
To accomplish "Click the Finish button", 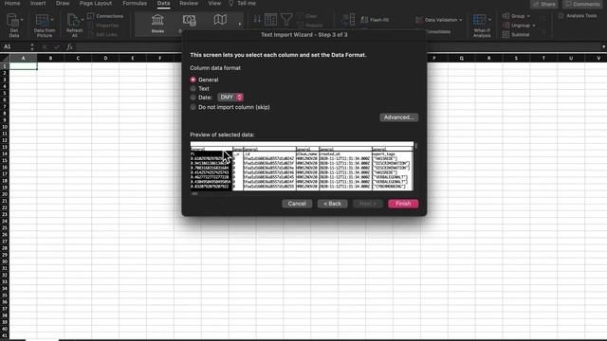I will (403, 204).
